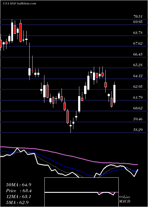This screenshot has height=207, width=148.
Task: Click the 'Price : 63.4' readout
Action: [19, 191]
